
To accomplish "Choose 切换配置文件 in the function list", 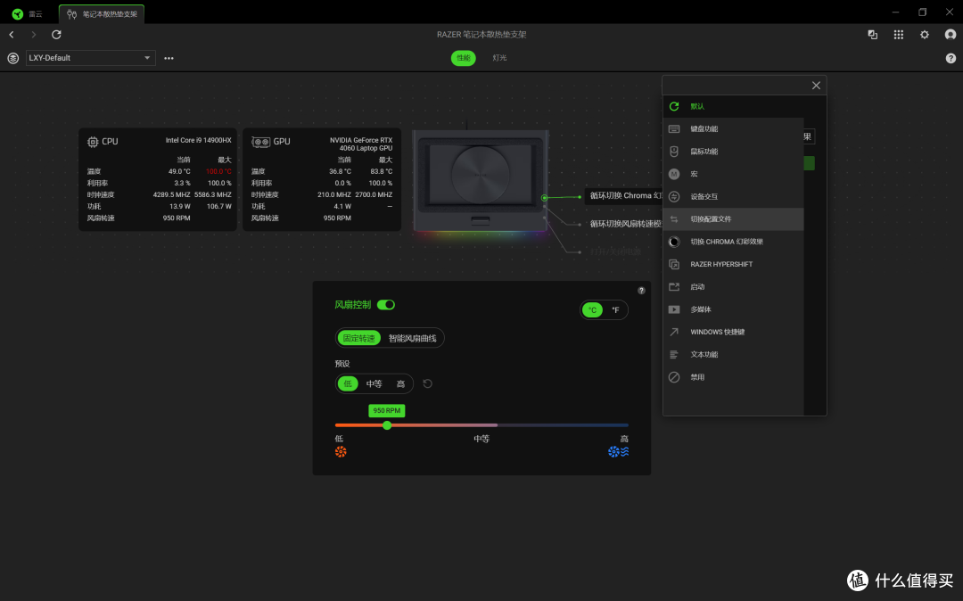I will [x=733, y=219].
